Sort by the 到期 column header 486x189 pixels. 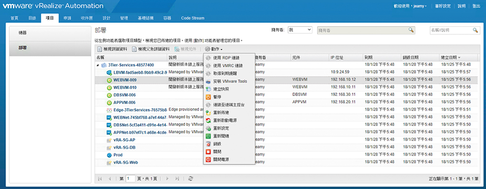382,58
